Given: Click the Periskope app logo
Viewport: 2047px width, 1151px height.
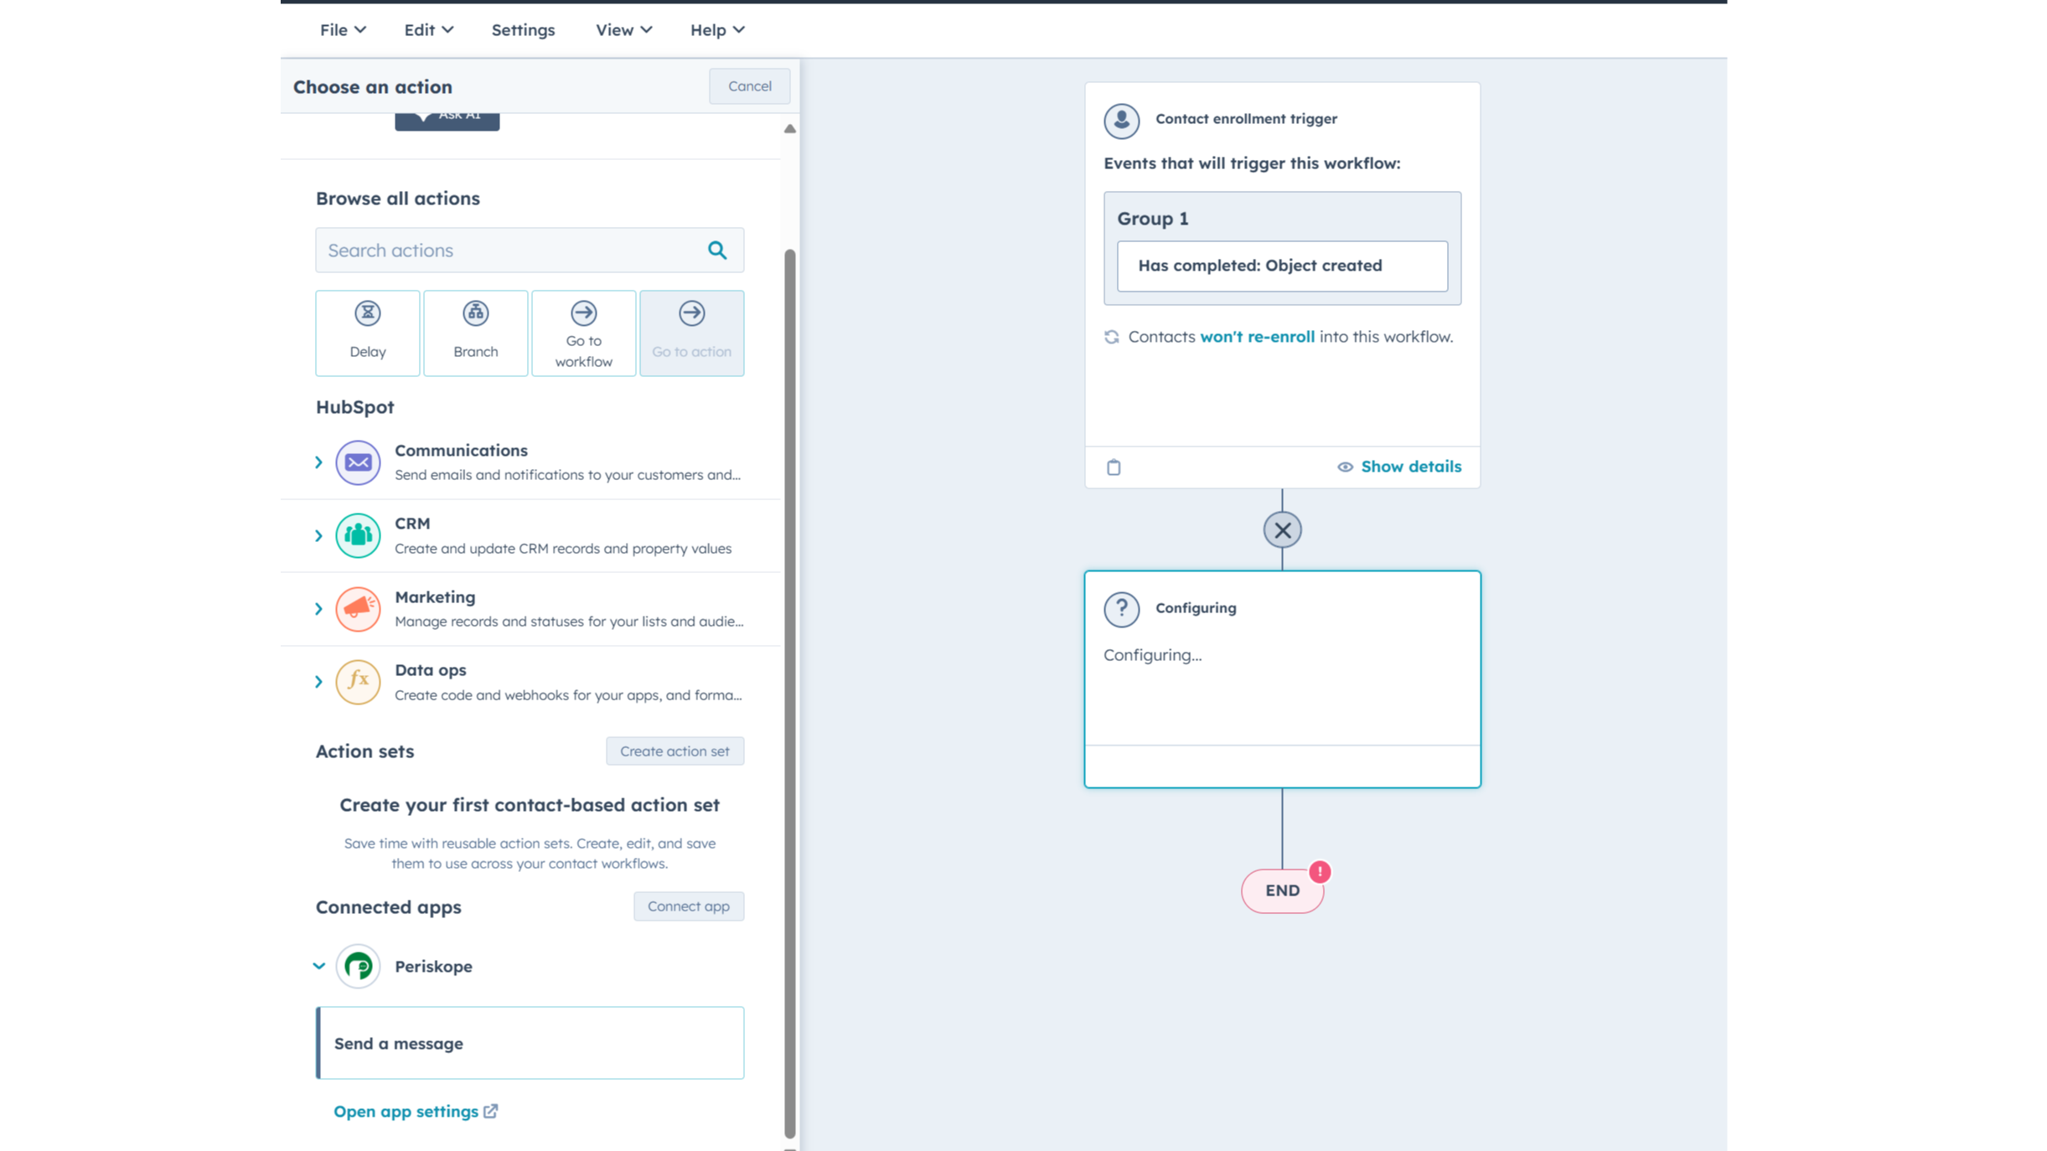Looking at the screenshot, I should click(x=358, y=966).
